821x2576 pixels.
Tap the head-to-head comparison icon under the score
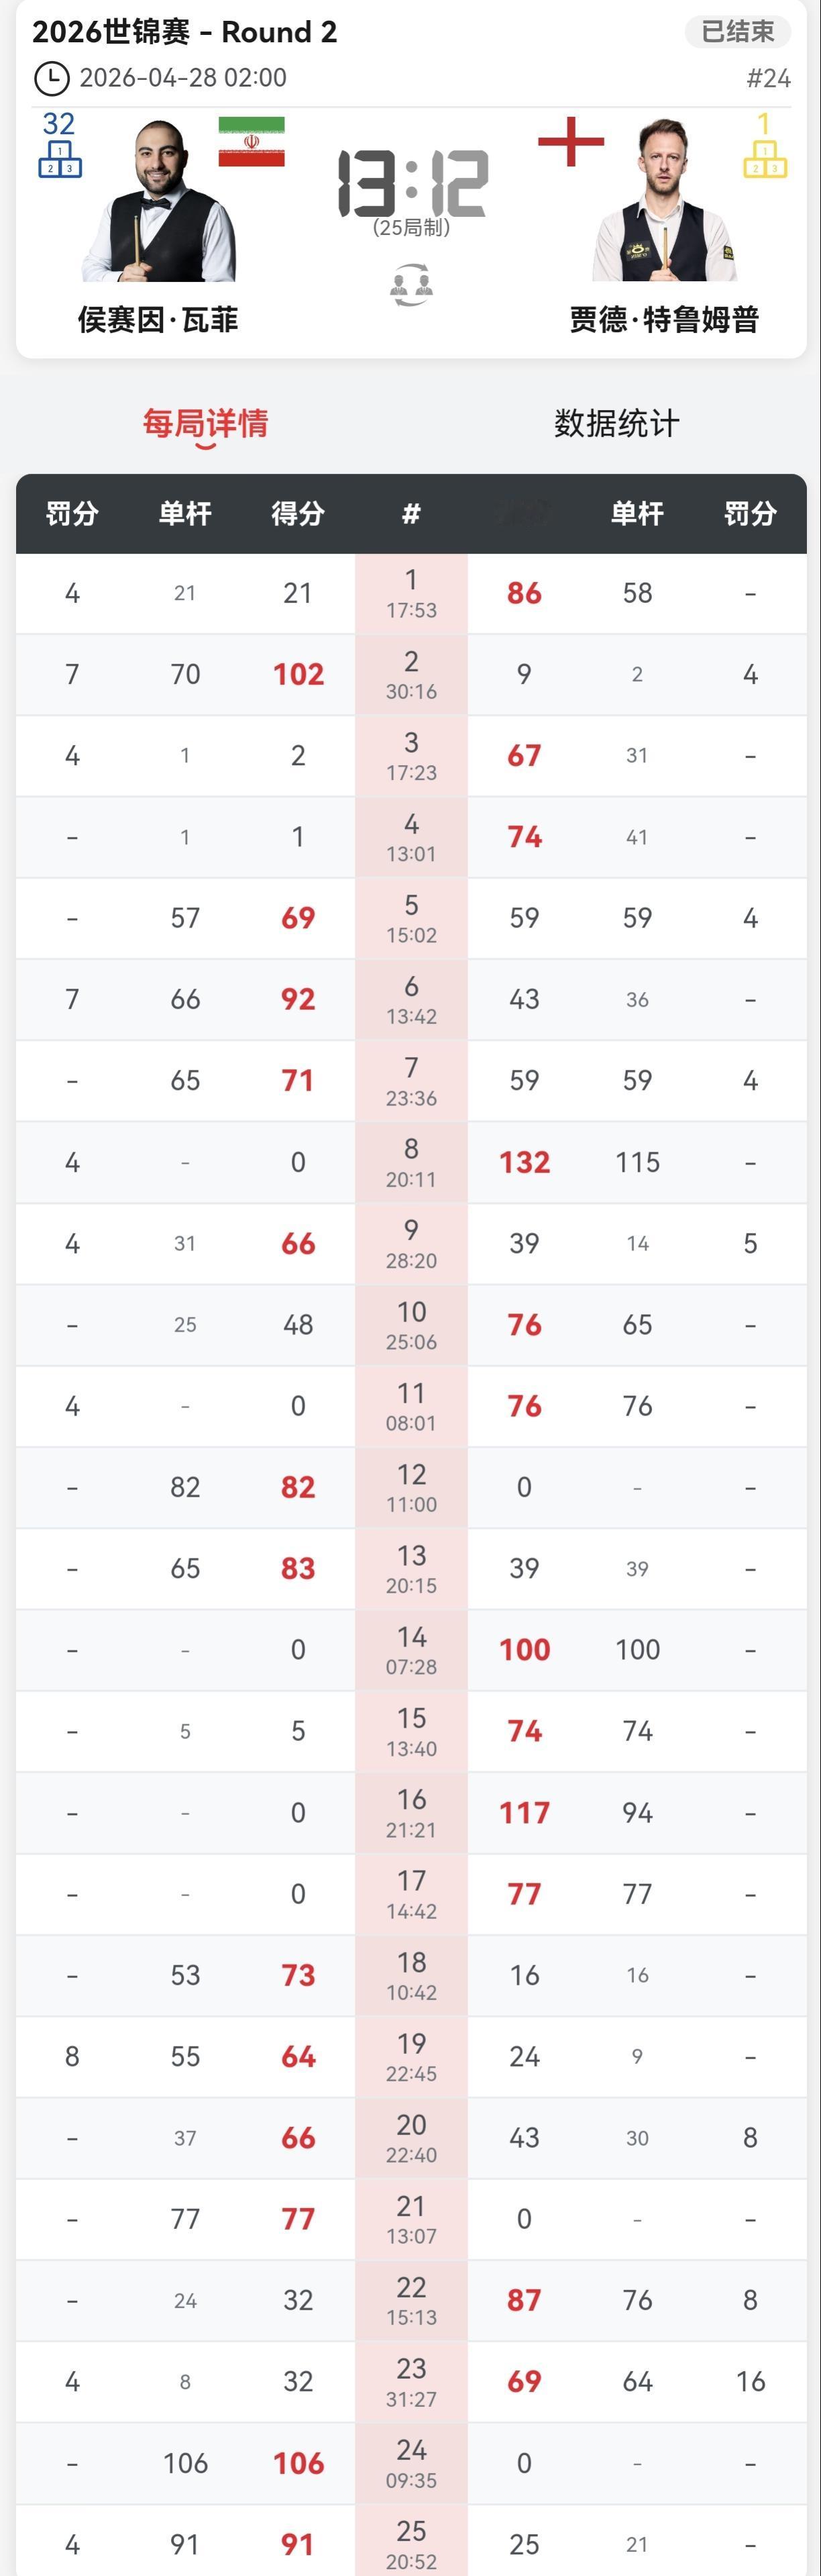pyautogui.click(x=410, y=285)
